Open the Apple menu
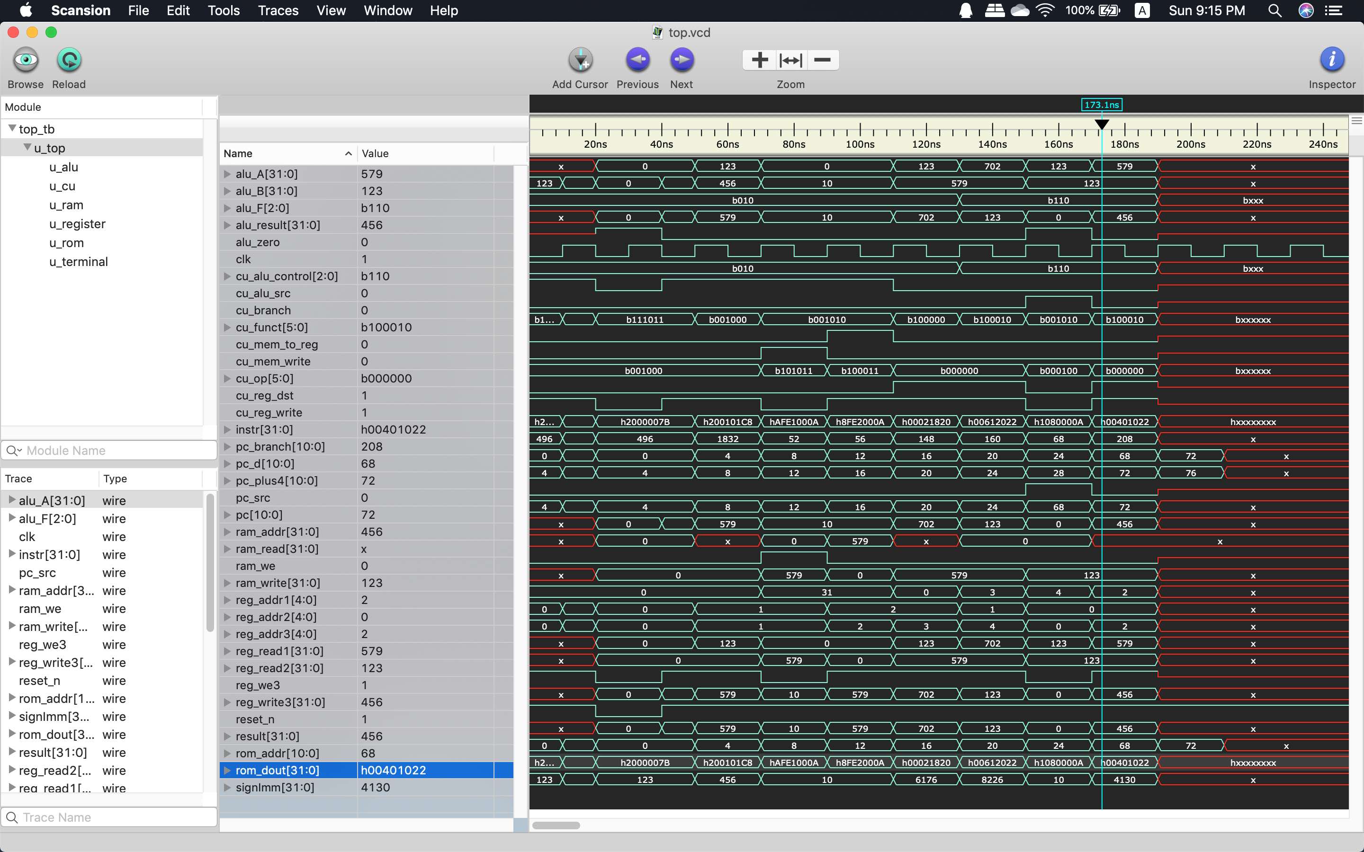Image resolution: width=1364 pixels, height=852 pixels. pos(26,10)
